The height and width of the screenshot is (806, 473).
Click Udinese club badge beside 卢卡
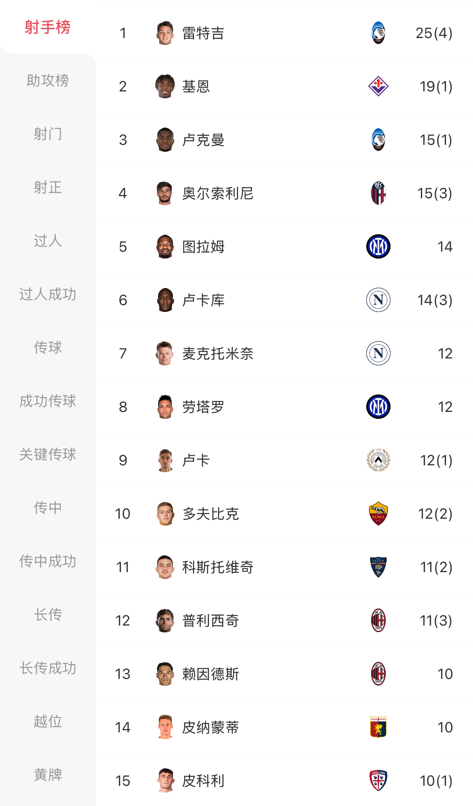378,460
